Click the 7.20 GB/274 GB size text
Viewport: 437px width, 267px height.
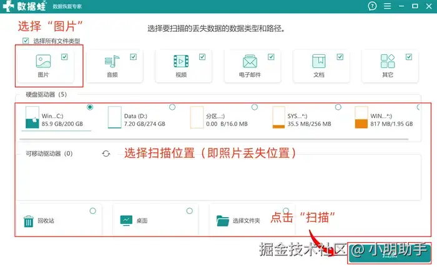coord(145,124)
